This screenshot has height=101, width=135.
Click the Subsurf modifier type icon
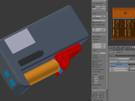pos(113,59)
